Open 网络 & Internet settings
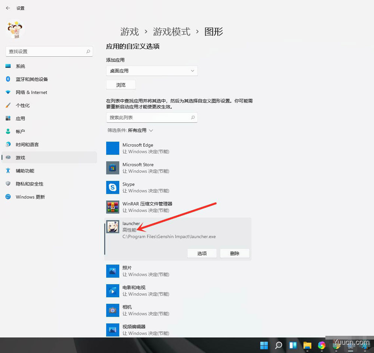This screenshot has height=353, width=374. tap(49, 92)
